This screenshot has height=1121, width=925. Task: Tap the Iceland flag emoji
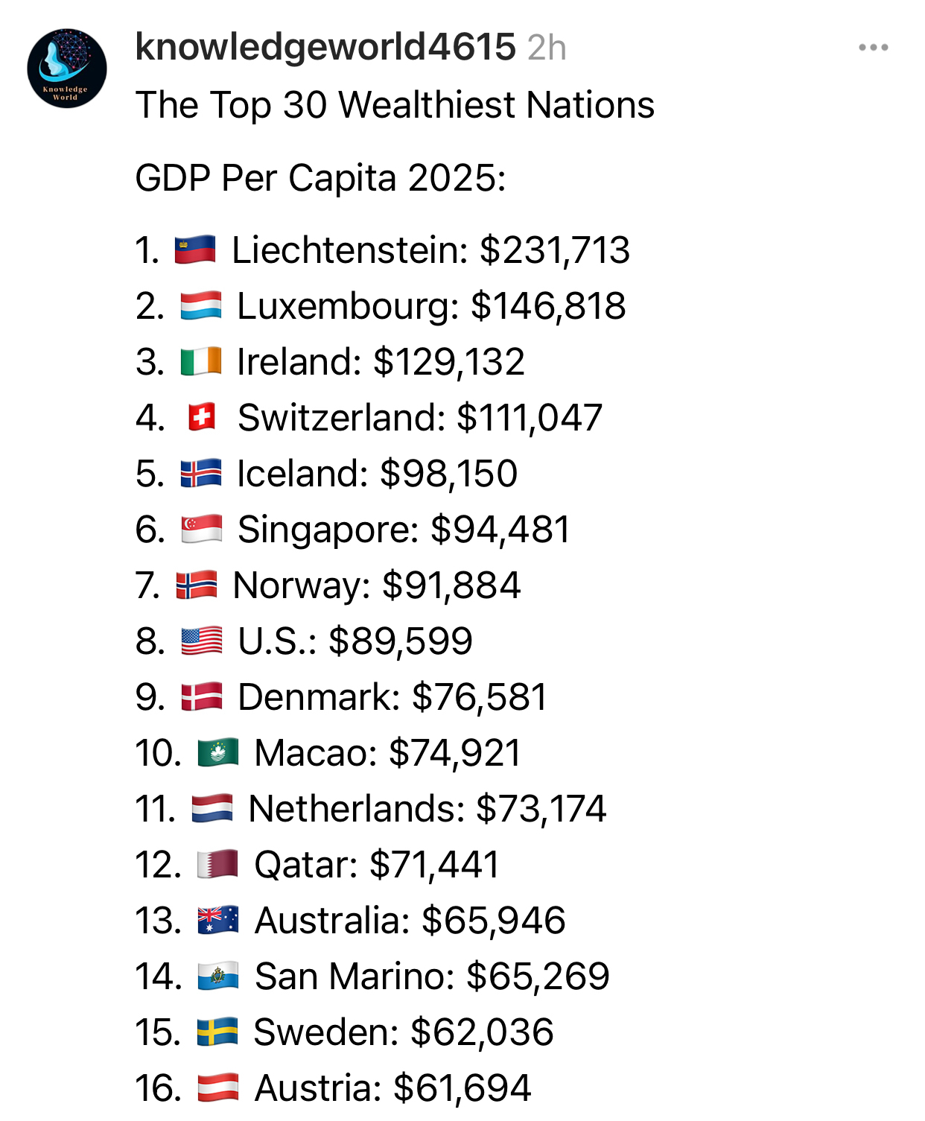pyautogui.click(x=201, y=474)
